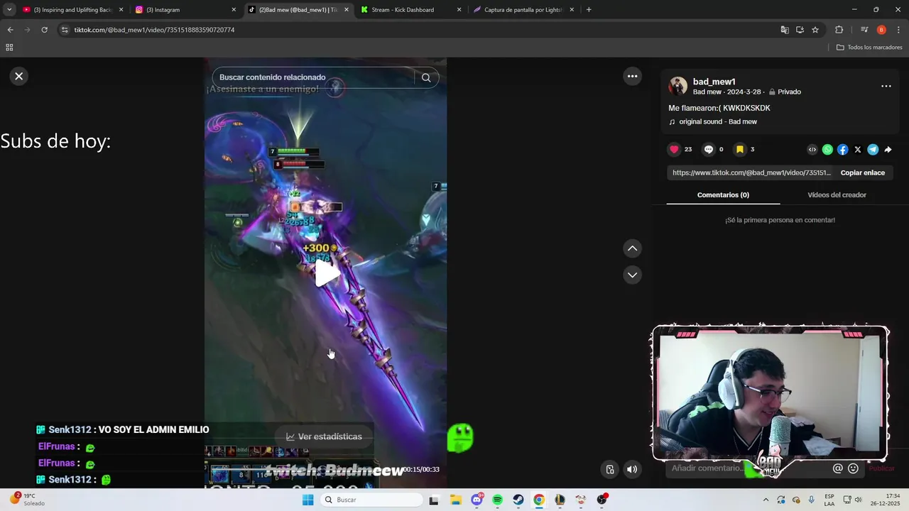Translate this page icon
The height and width of the screenshot is (511, 909).
point(785,30)
